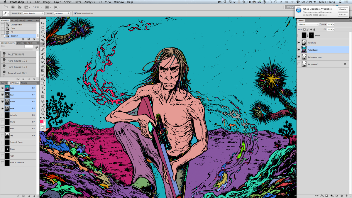Hide the Red channel
Image resolution: width=352 pixels, height=198 pixels.
point(2,95)
